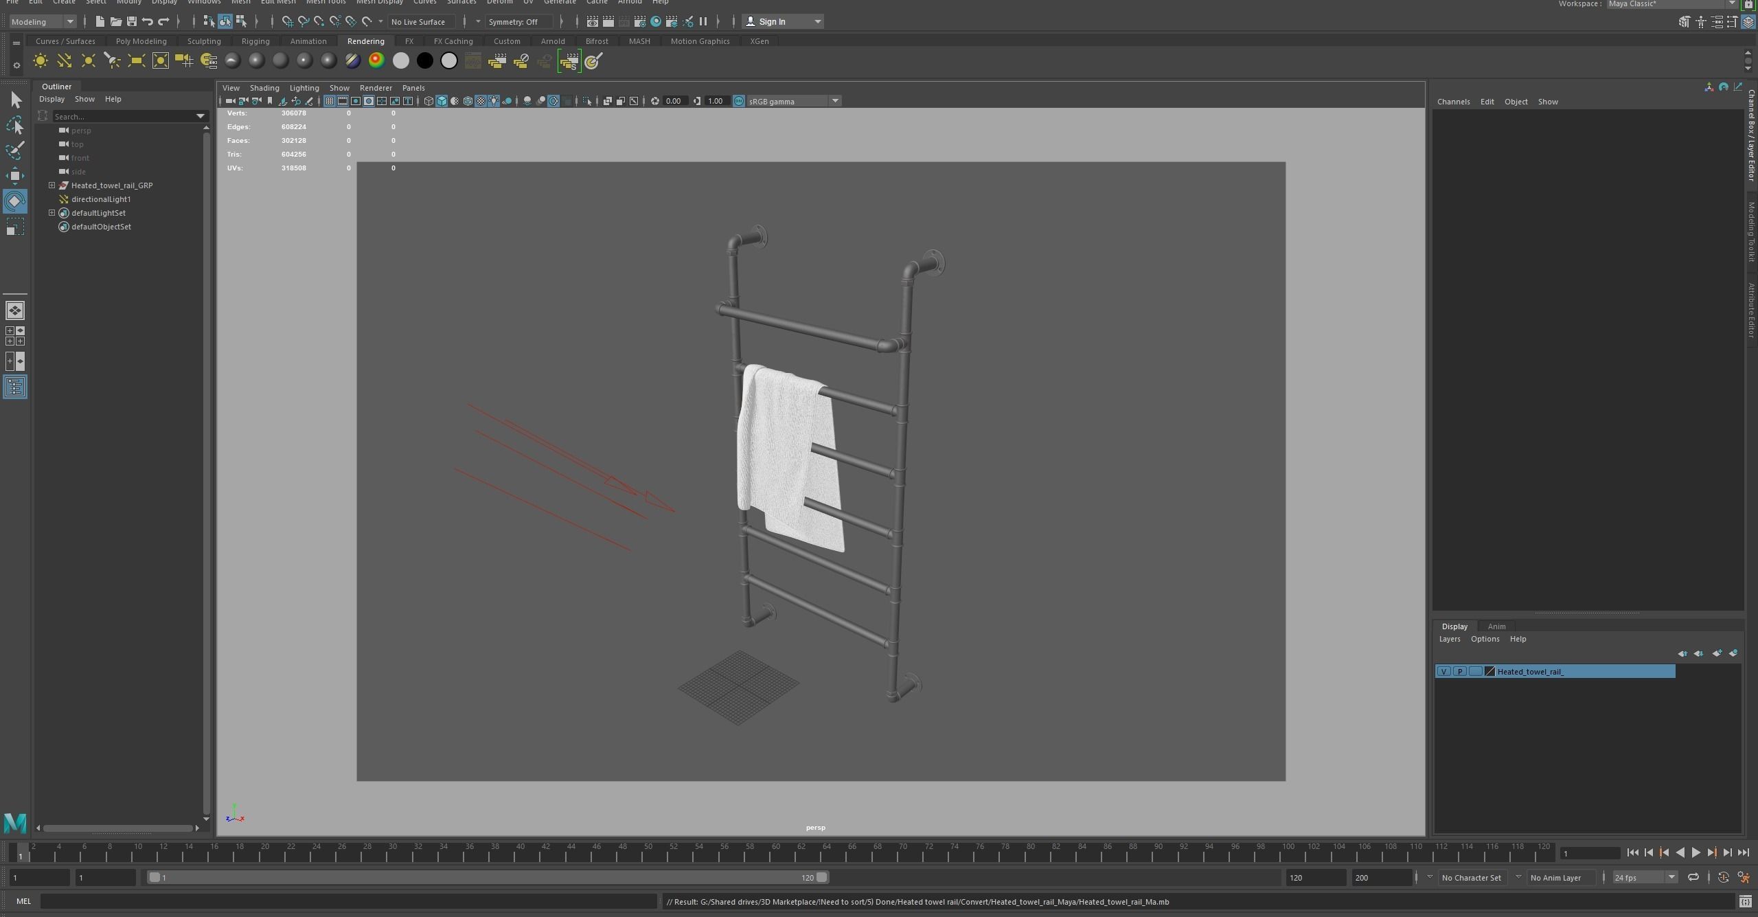1758x917 pixels.
Task: Go to the start of playback range
Action: 1632,853
